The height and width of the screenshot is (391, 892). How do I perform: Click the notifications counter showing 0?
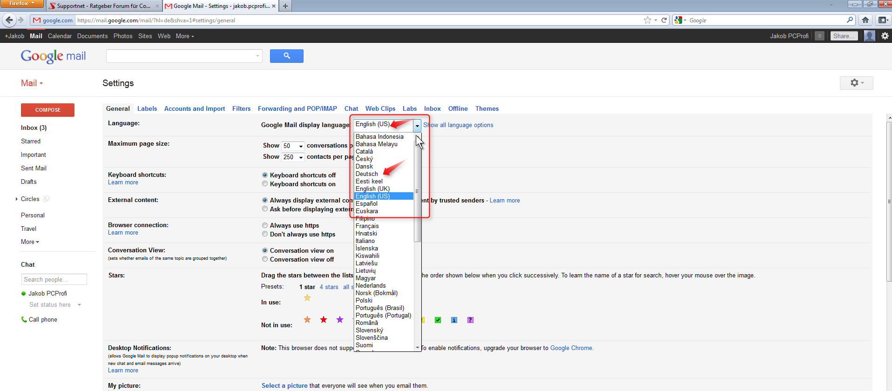pos(819,36)
